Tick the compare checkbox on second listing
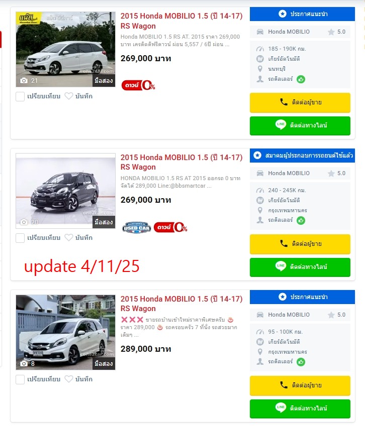 (20, 238)
